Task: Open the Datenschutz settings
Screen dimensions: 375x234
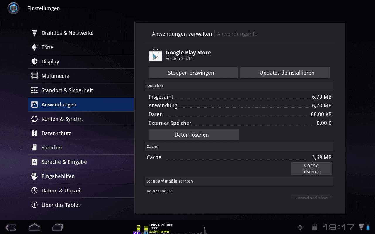Action: click(81, 133)
